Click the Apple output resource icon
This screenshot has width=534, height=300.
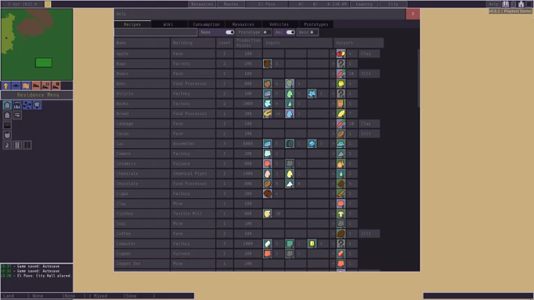click(341, 54)
